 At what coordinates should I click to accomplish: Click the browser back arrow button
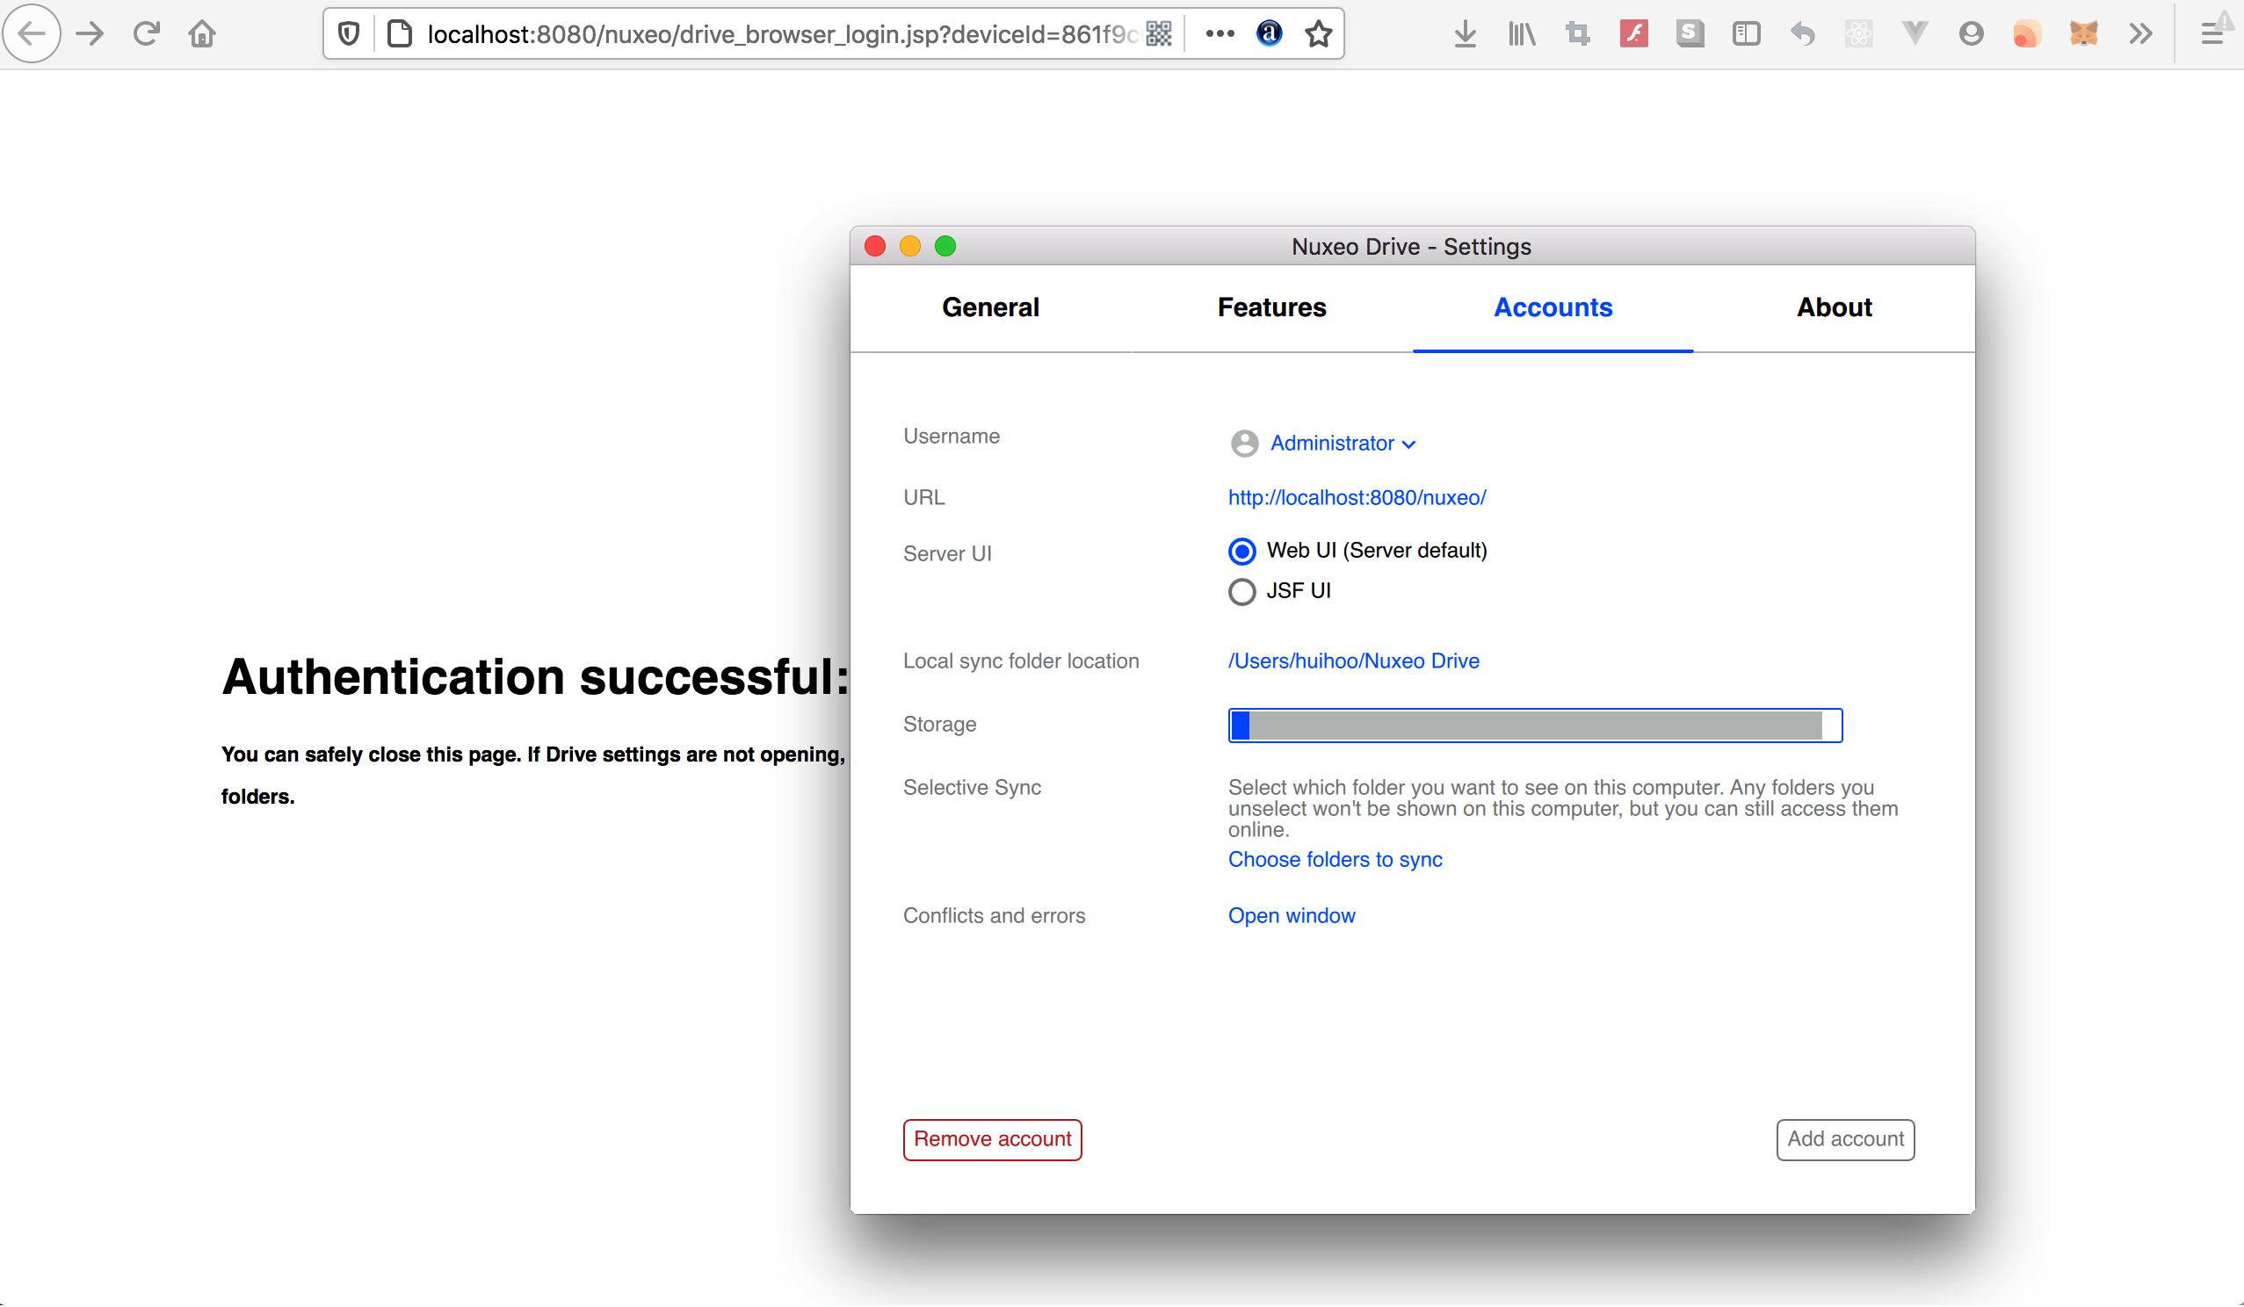[x=32, y=34]
